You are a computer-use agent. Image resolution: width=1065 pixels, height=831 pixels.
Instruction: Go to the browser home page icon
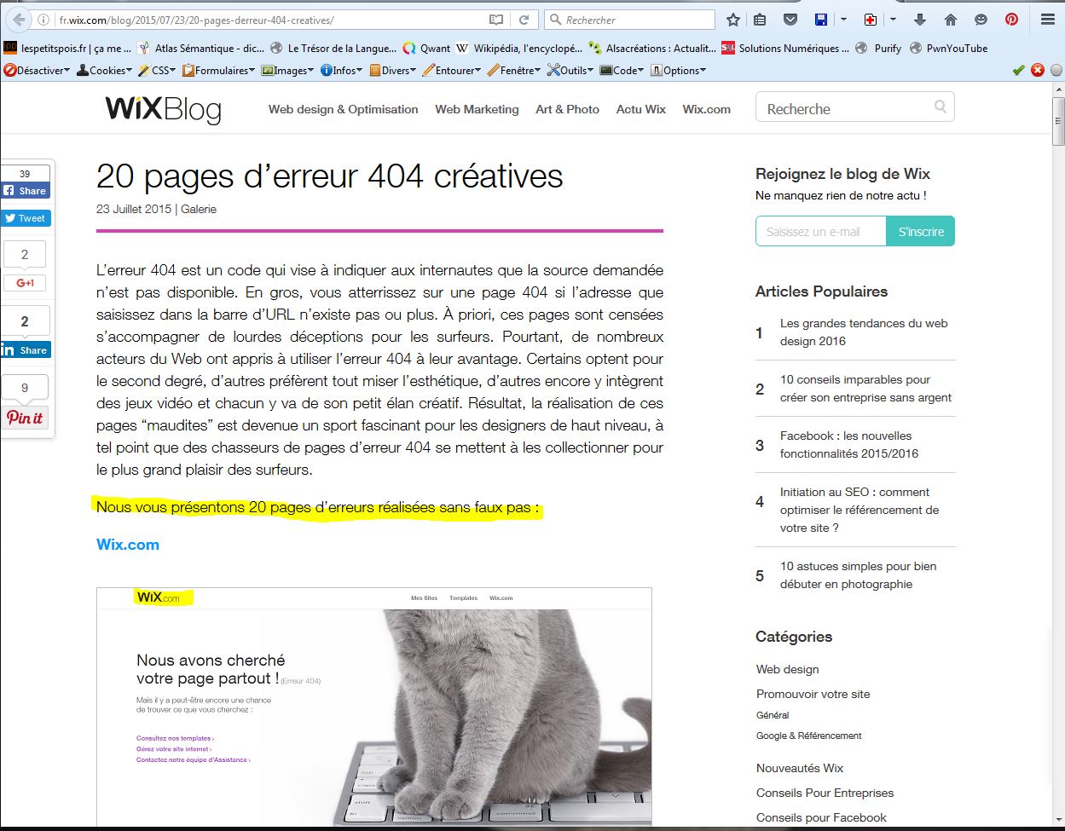click(950, 20)
